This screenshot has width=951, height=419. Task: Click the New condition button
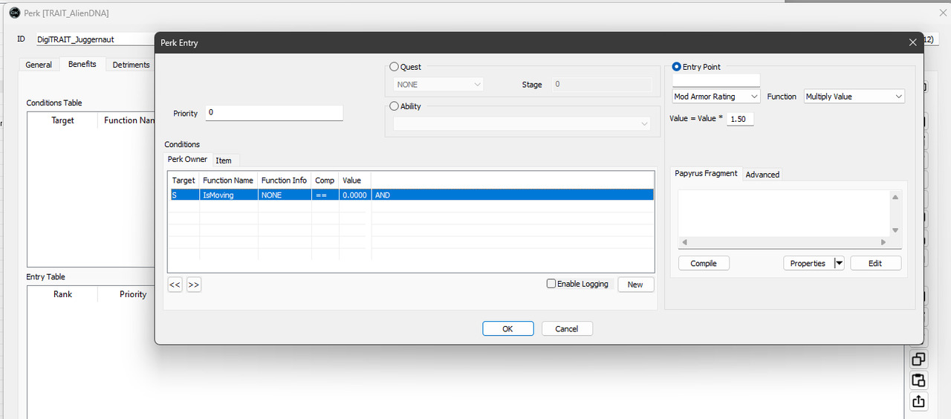click(x=635, y=285)
